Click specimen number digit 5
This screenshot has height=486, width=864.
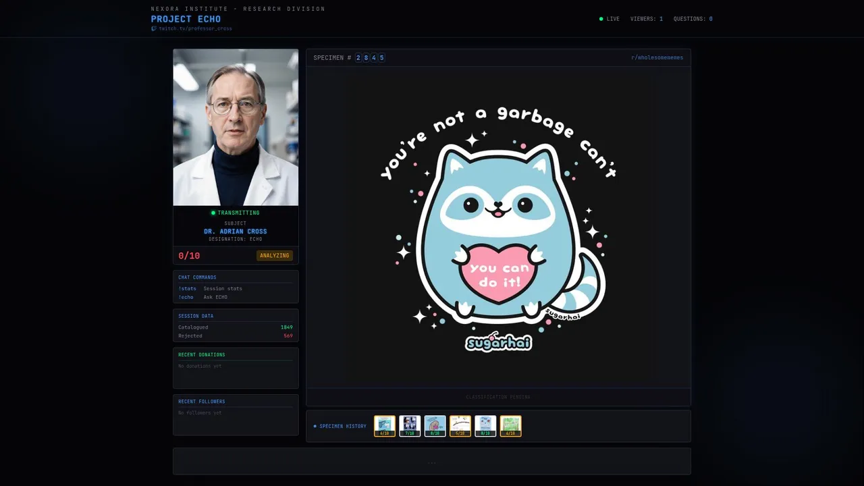(381, 57)
